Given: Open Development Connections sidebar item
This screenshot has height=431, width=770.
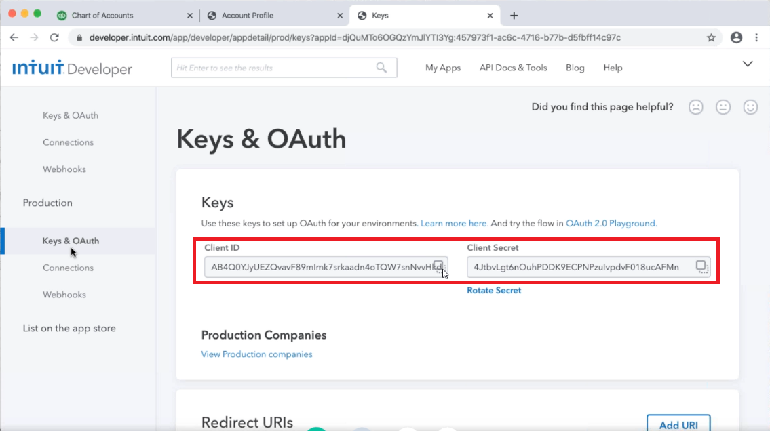Looking at the screenshot, I should tap(68, 142).
